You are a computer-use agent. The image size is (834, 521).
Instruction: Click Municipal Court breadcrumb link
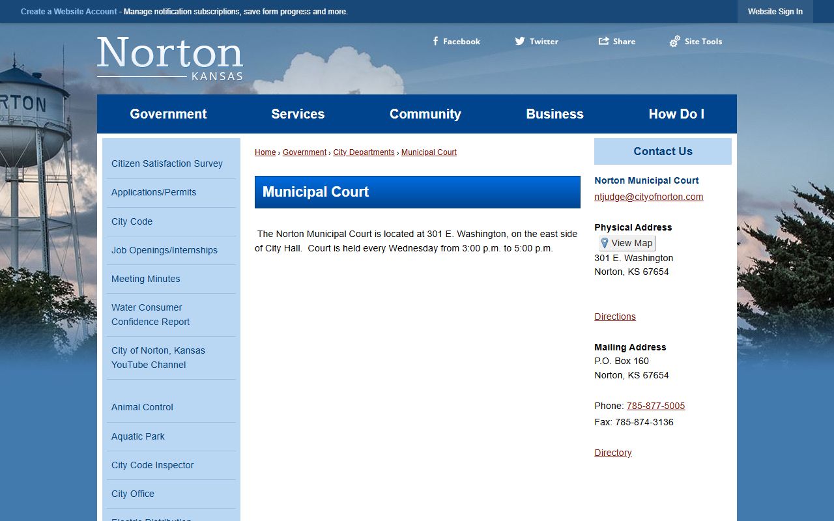[429, 152]
